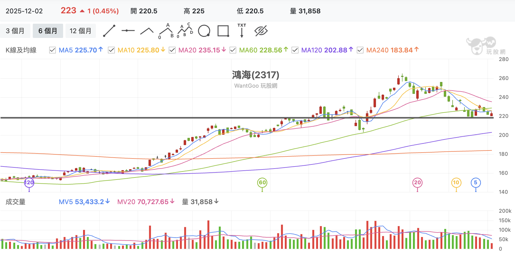Screen dimensions: 515x253
Task: Switch chart range to 6 個月
Action: [48, 31]
